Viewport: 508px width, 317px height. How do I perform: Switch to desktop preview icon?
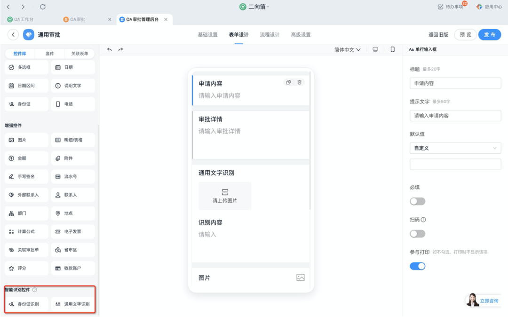point(375,49)
